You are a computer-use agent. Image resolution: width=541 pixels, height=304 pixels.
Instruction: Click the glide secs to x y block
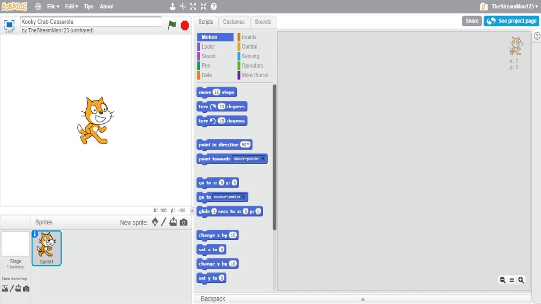click(230, 212)
